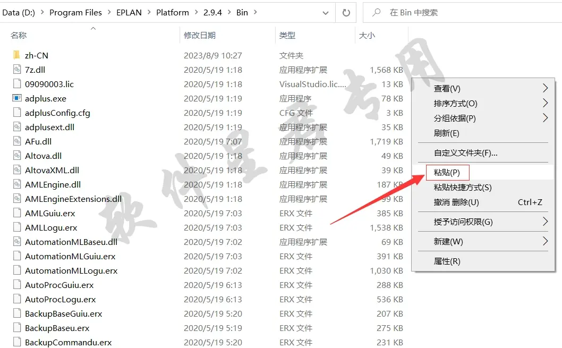Click the AutomationMLLogu.erx file icon

click(16, 270)
